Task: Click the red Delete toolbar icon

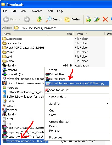Action: 105,20
